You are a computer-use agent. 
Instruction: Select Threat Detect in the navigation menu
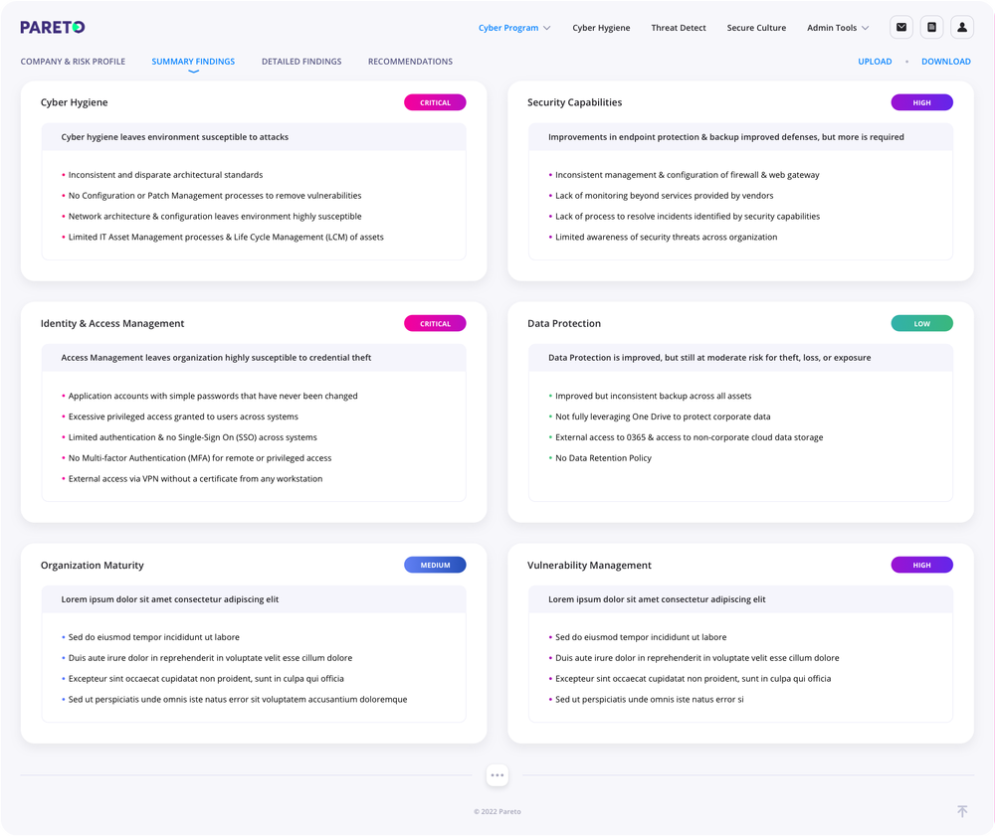(x=679, y=28)
